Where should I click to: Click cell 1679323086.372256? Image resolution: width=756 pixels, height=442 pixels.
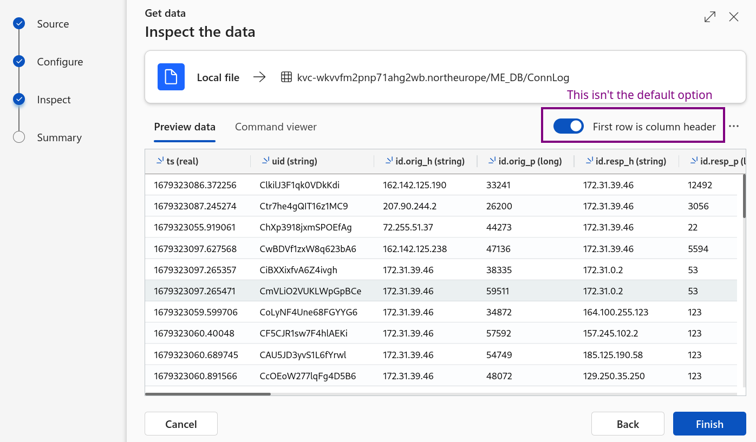pyautogui.click(x=195, y=185)
